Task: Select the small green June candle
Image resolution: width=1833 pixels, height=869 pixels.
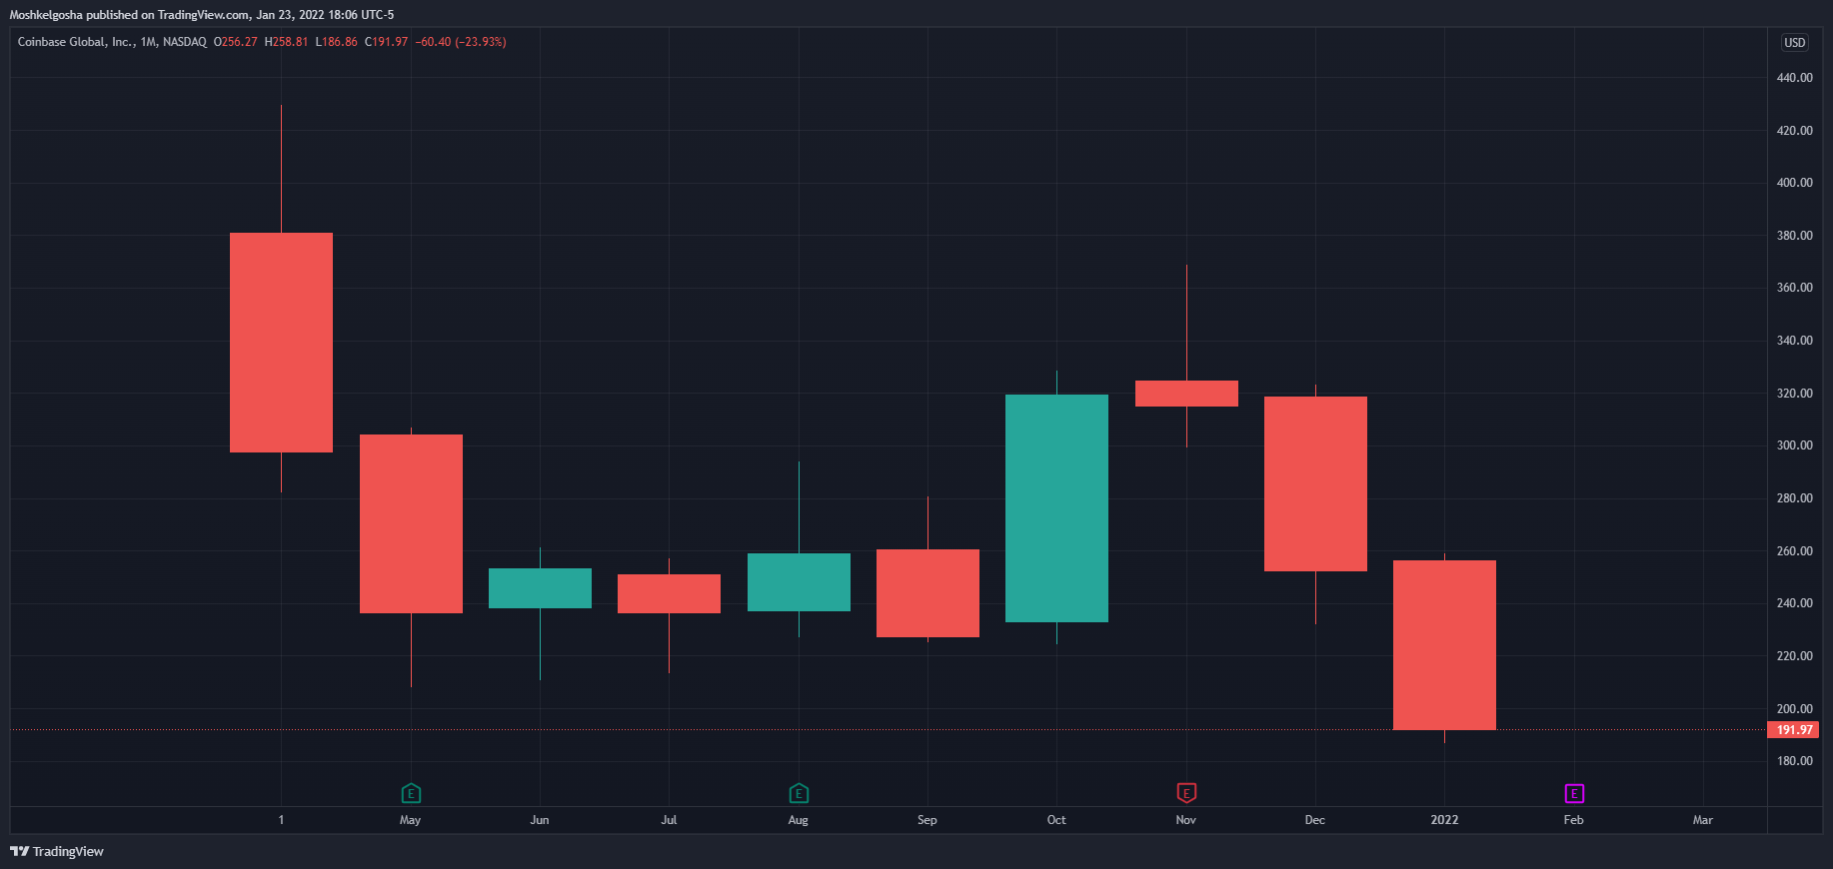Action: (540, 588)
